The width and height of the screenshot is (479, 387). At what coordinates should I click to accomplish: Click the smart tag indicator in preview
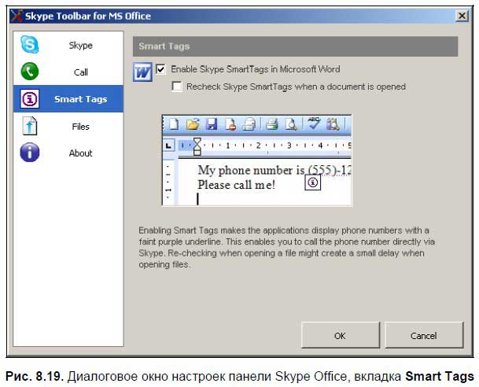tap(313, 182)
